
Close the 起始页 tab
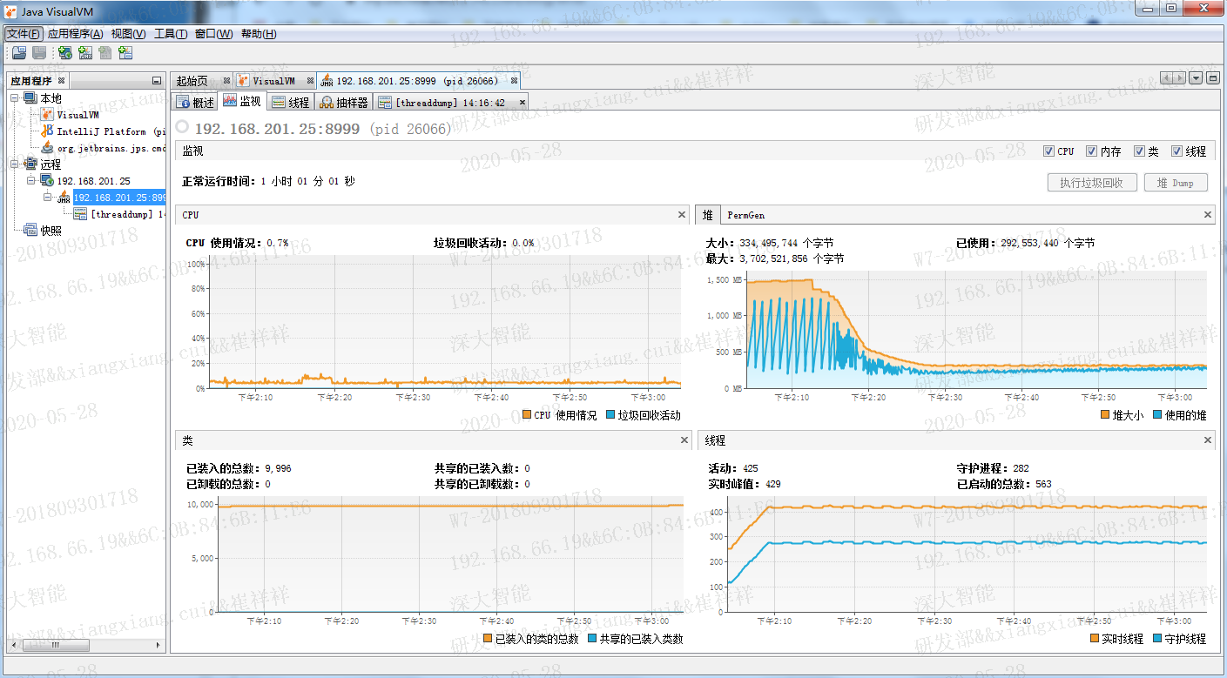(x=227, y=81)
